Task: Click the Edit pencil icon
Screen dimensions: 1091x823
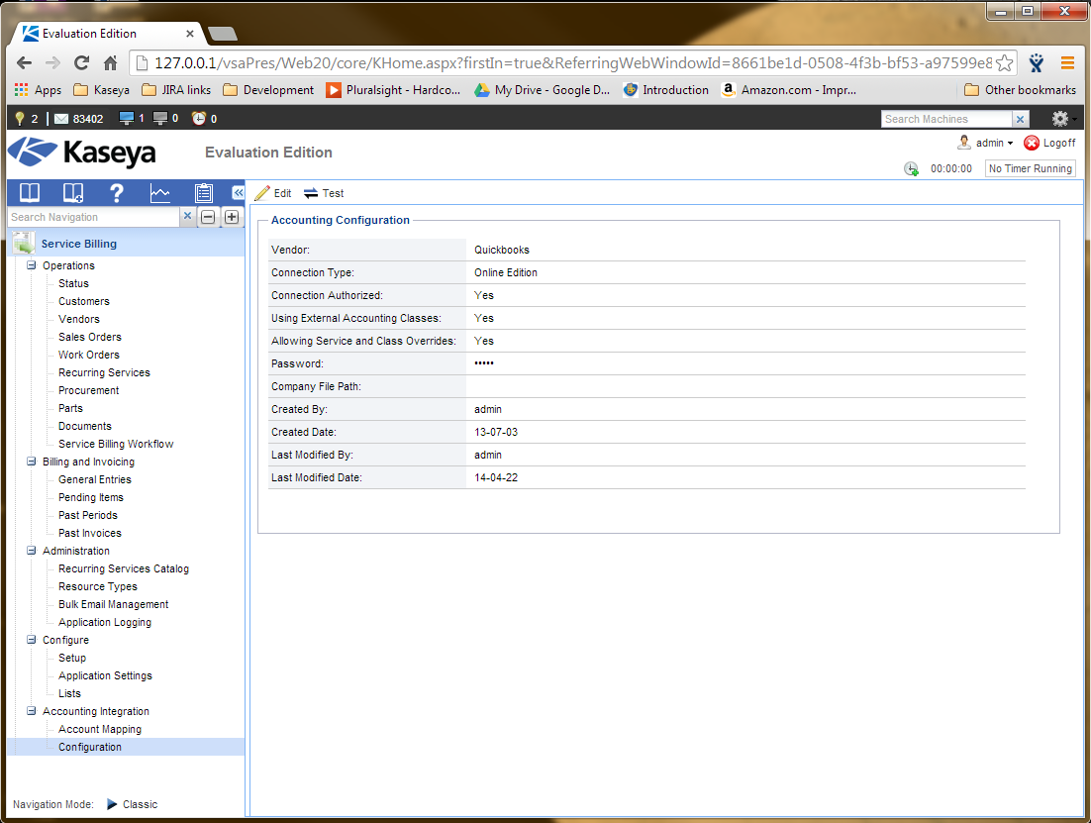Action: click(262, 193)
